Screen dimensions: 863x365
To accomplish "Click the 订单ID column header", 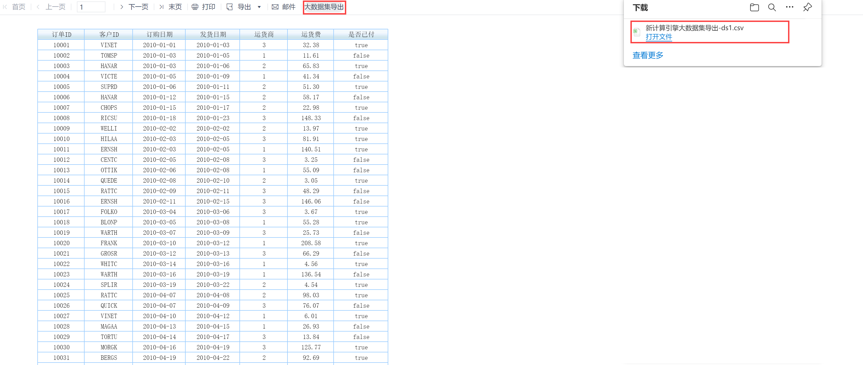I will tap(61, 35).
